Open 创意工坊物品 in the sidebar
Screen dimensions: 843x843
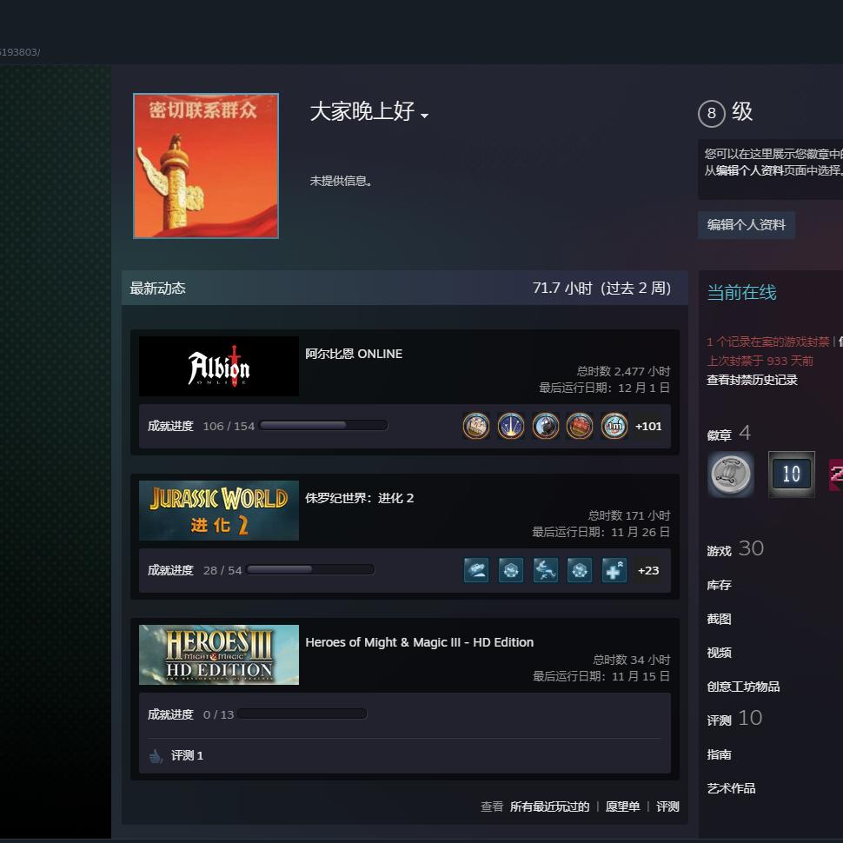(743, 687)
